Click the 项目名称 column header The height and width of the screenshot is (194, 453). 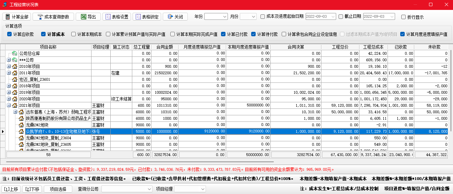48,47
